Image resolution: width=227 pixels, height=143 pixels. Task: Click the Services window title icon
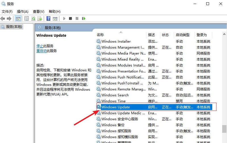click(x=3, y=4)
